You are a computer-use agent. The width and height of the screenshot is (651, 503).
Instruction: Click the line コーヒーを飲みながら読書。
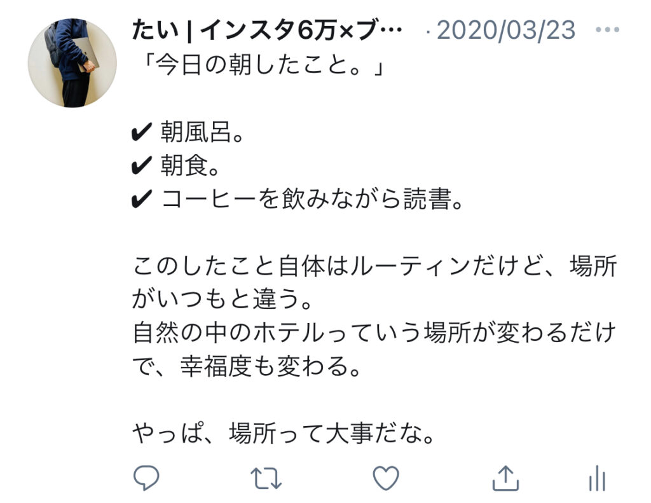click(312, 198)
